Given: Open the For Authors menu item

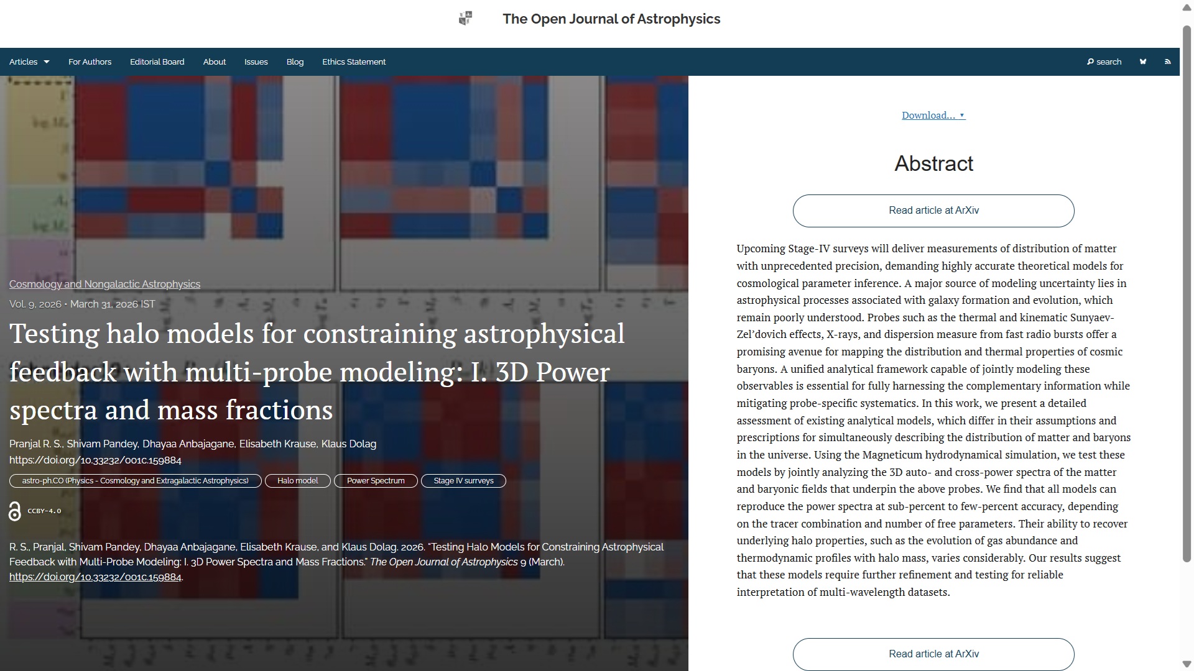Looking at the screenshot, I should pyautogui.click(x=90, y=62).
